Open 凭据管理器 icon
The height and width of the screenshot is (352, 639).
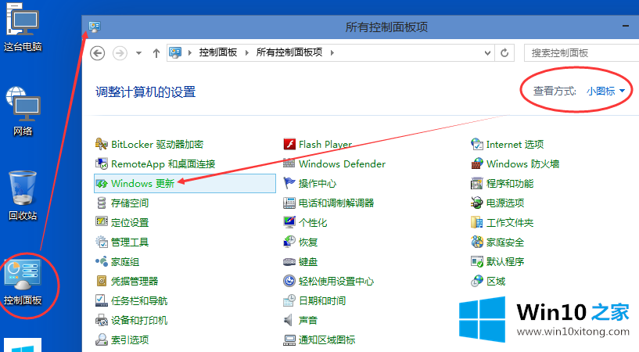tap(102, 281)
